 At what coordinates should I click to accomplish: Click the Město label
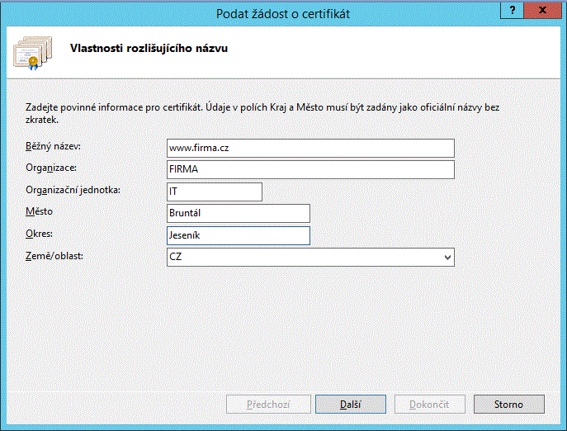tap(39, 211)
